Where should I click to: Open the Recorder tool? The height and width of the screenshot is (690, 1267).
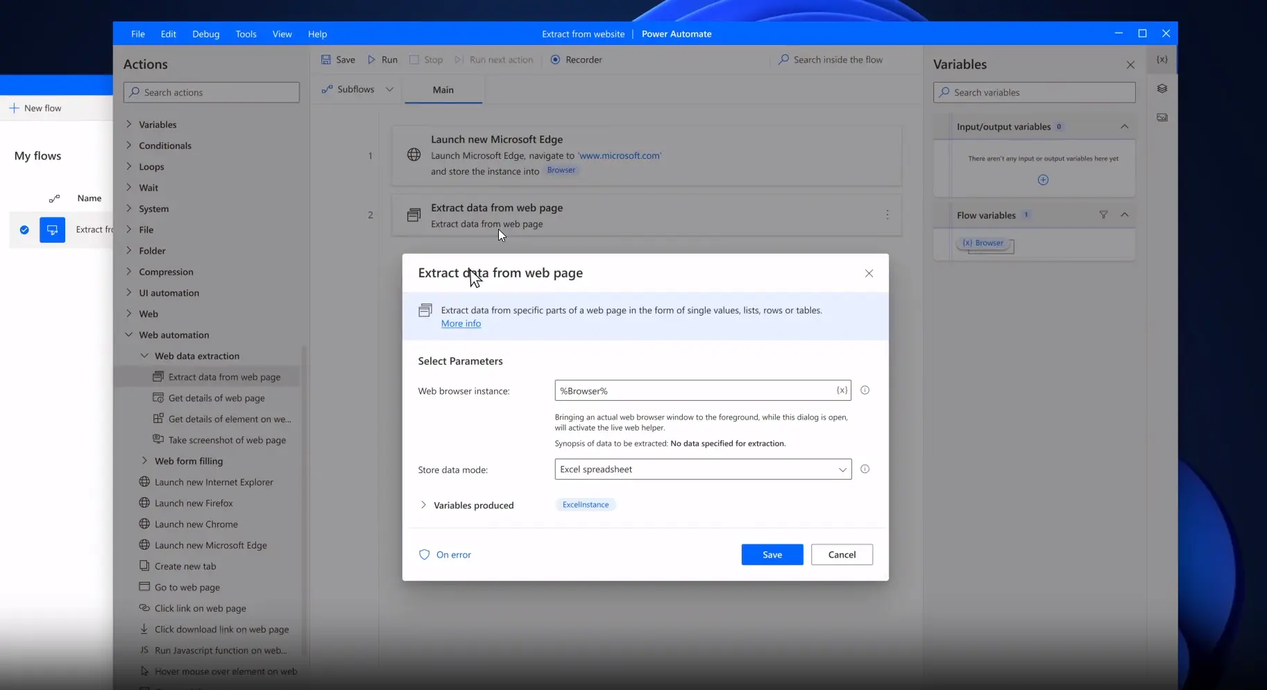pos(577,60)
